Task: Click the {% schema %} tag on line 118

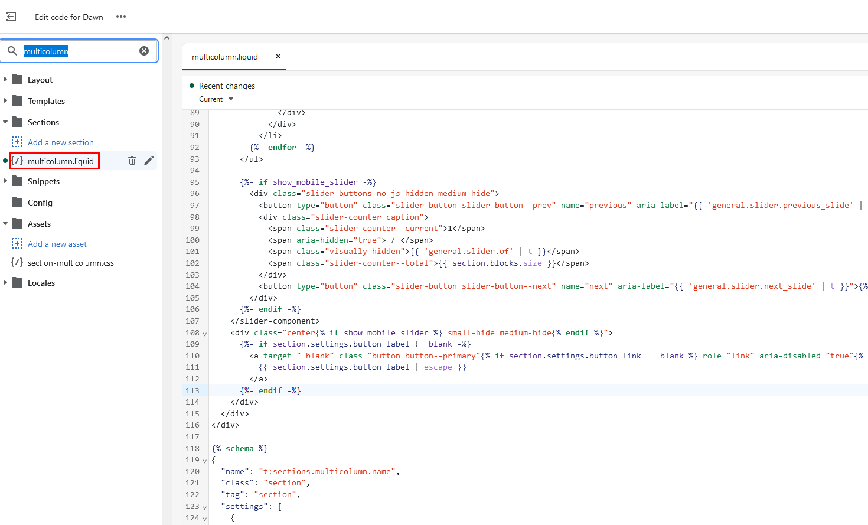Action: coord(240,448)
